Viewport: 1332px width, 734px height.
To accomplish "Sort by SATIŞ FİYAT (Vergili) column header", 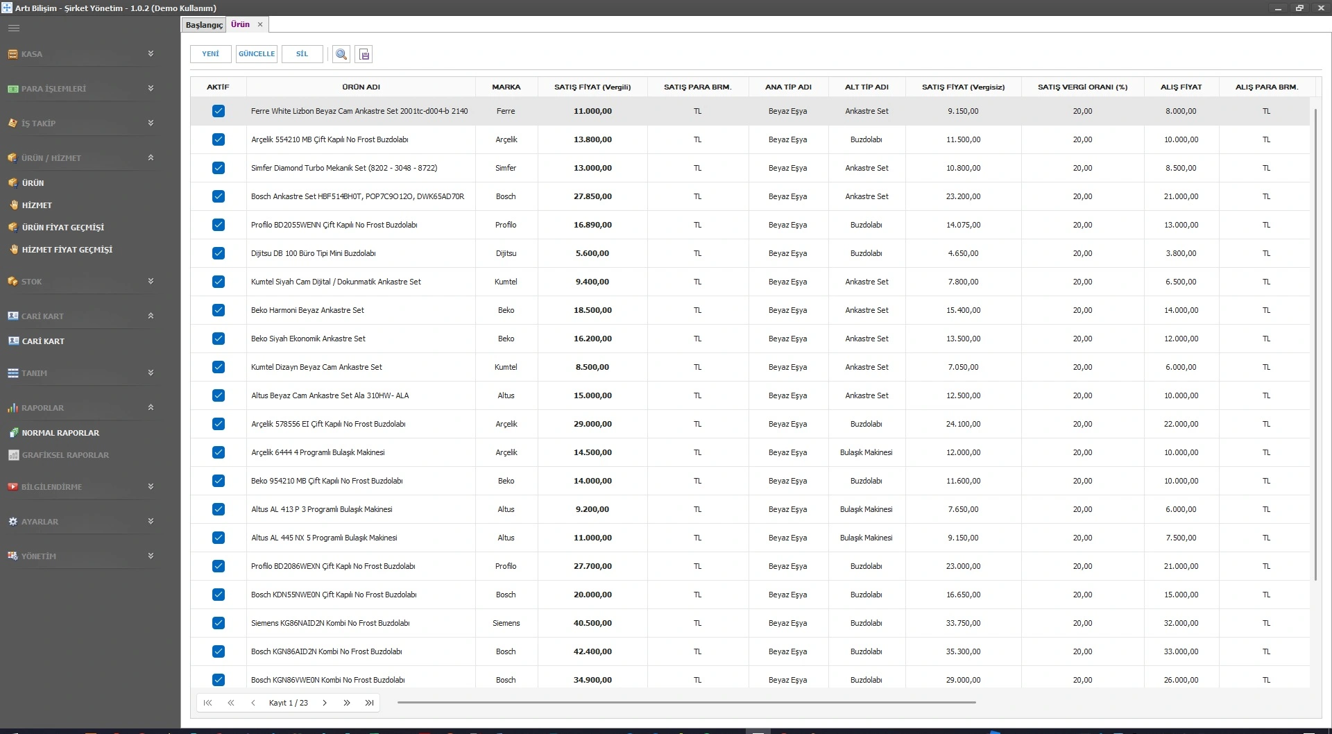I will click(x=592, y=87).
